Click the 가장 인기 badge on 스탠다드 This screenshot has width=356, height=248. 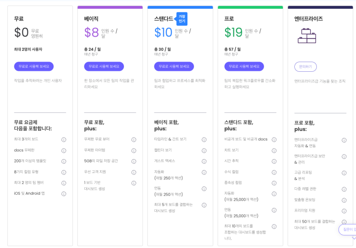coord(182,18)
